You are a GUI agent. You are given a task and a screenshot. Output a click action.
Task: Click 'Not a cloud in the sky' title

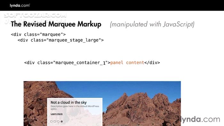pyautogui.click(x=68, y=102)
